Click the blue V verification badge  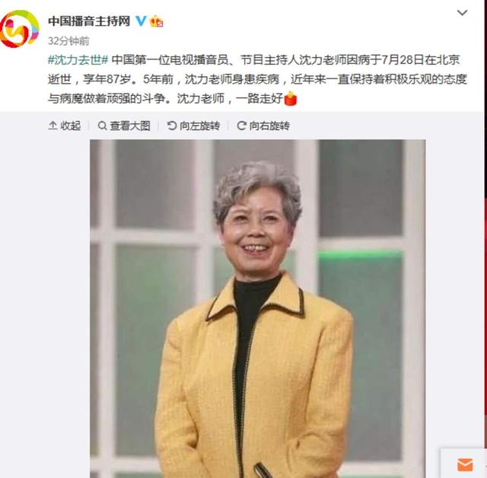(x=141, y=21)
